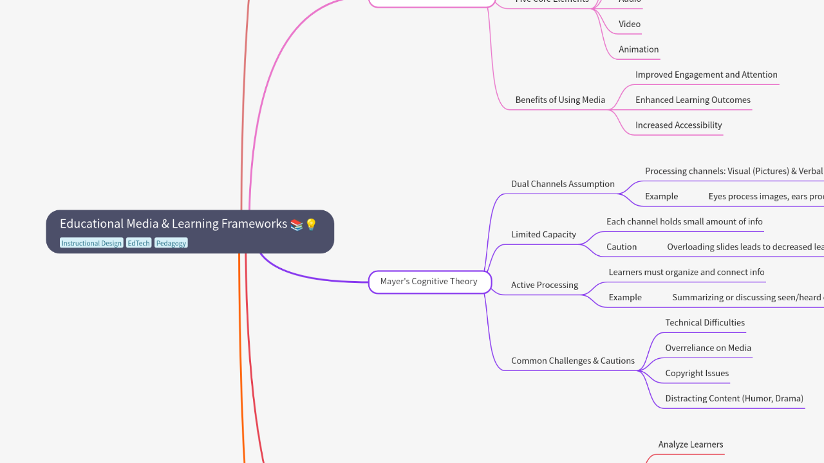The image size is (824, 463).
Task: Click the 'Technical Difficulties' challenge node
Action: (x=704, y=322)
